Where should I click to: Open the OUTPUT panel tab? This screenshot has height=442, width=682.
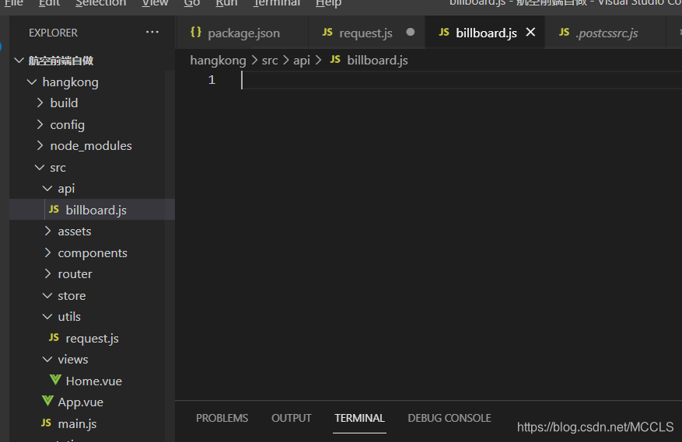click(x=292, y=418)
